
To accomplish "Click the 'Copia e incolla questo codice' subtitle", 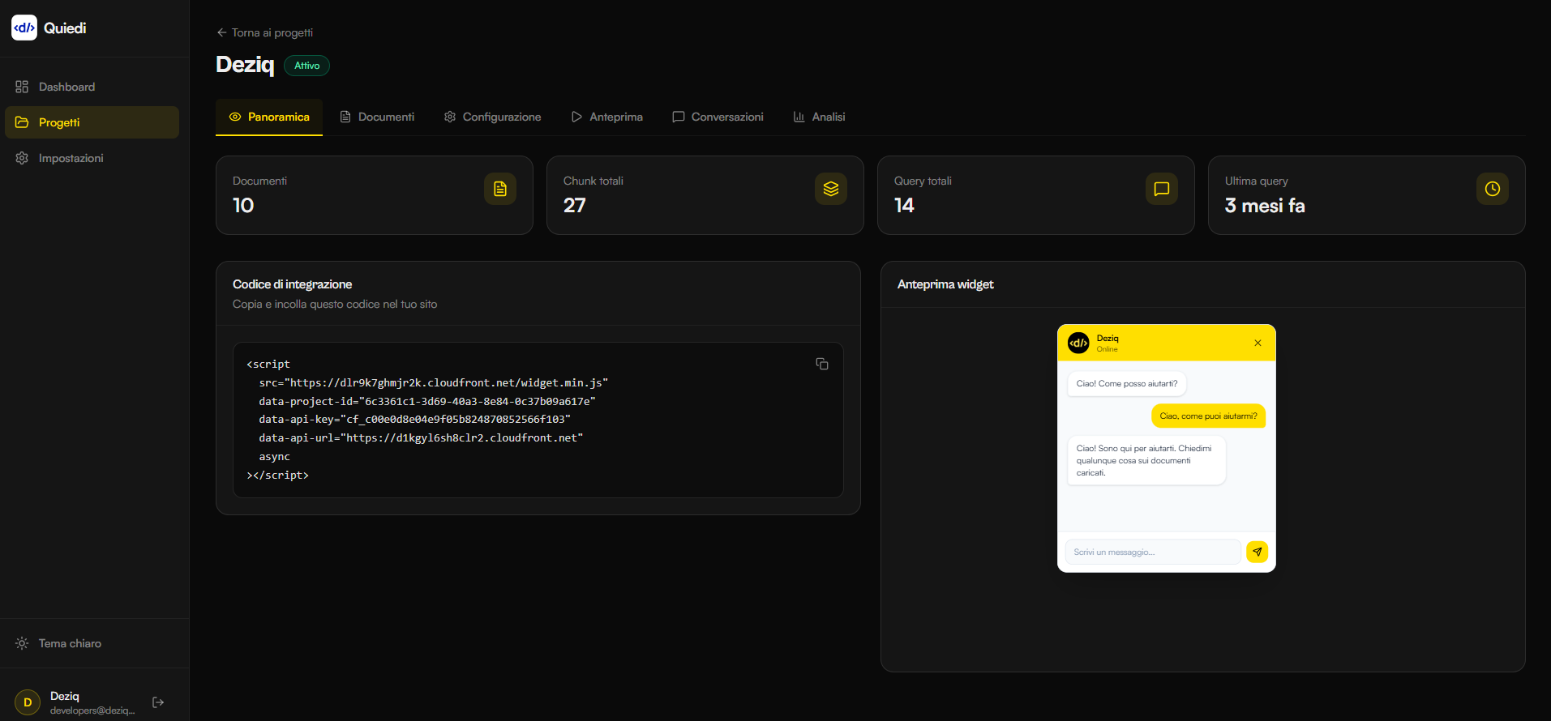I will 335,305.
